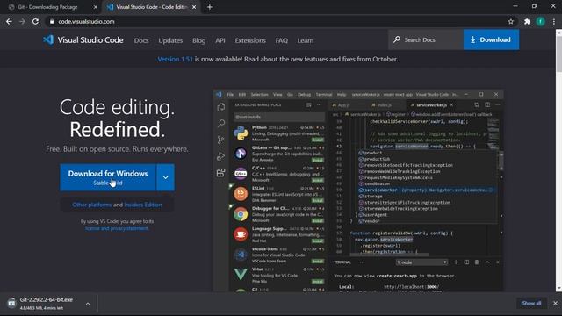The width and height of the screenshot is (562, 316).
Task: Click the padlock site info icon
Action: (52, 21)
